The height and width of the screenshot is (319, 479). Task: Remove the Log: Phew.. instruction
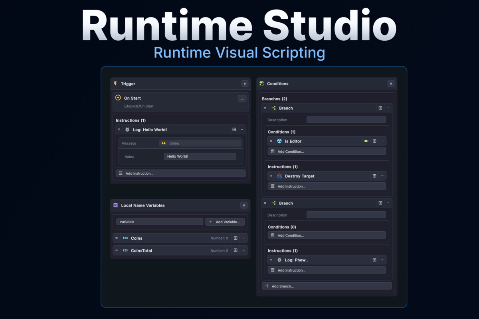pyautogui.click(x=382, y=260)
